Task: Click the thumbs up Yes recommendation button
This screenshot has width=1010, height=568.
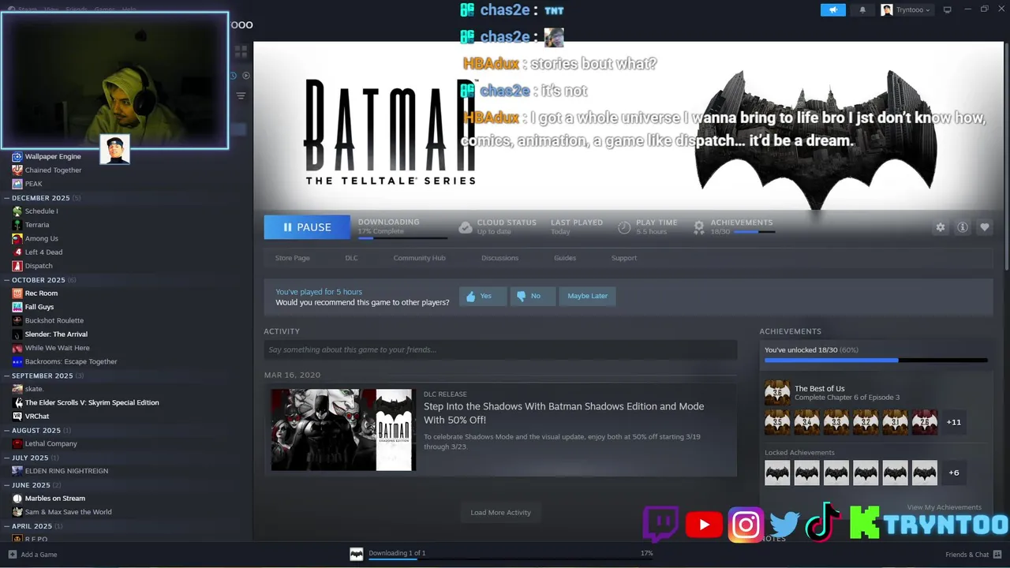Action: tap(482, 296)
